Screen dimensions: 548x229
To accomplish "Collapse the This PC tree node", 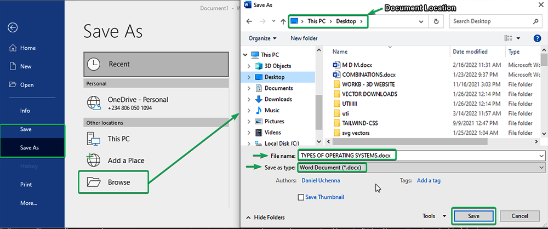I will 246,55.
